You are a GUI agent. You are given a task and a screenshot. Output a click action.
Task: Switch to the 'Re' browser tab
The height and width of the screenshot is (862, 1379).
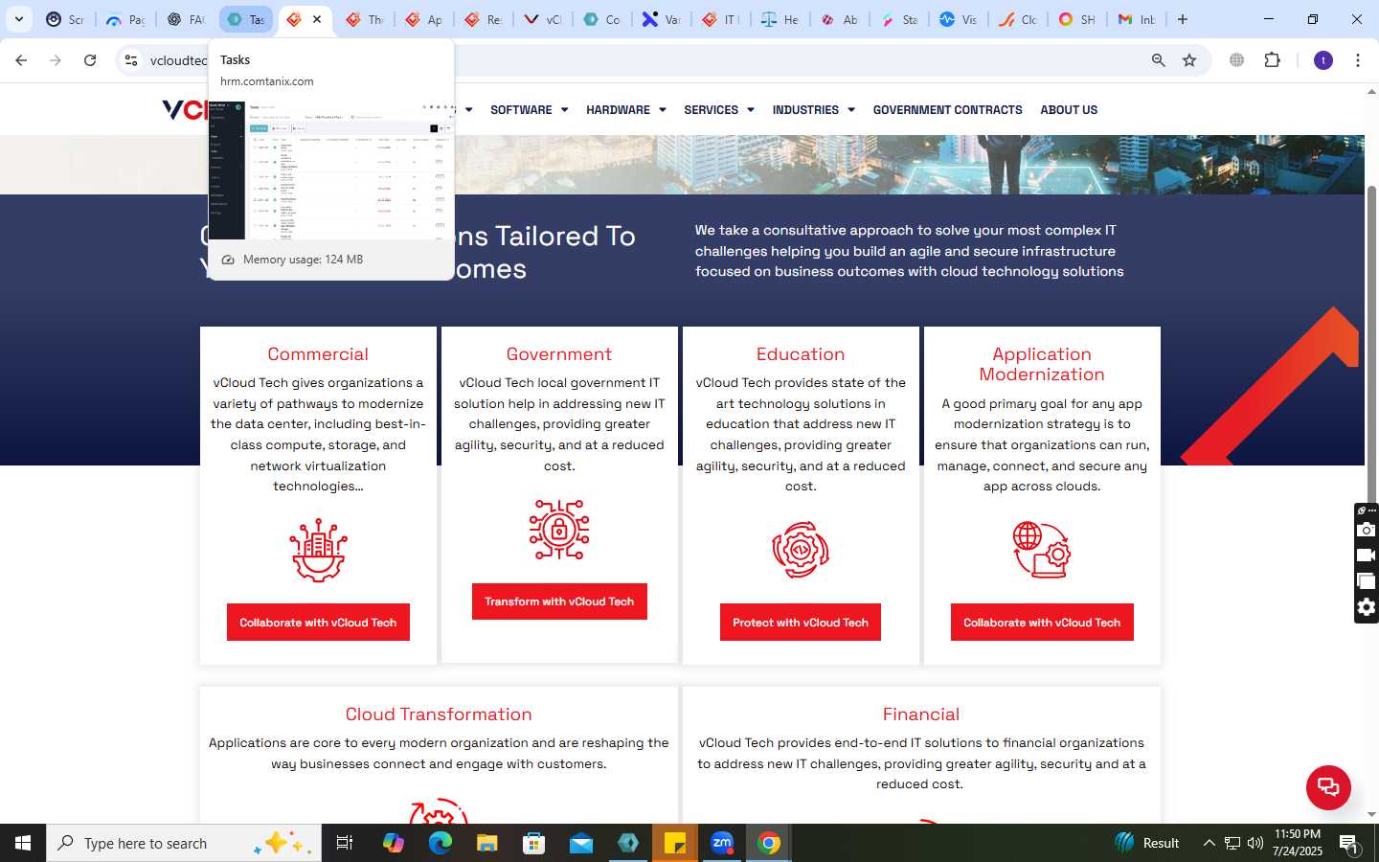point(484,19)
